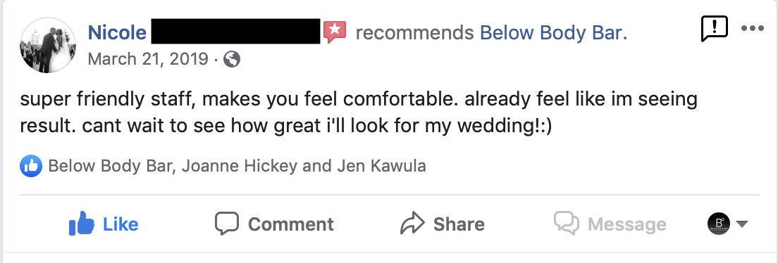Open Nicole's wedding profile picture
778x263 pixels.
click(x=48, y=45)
